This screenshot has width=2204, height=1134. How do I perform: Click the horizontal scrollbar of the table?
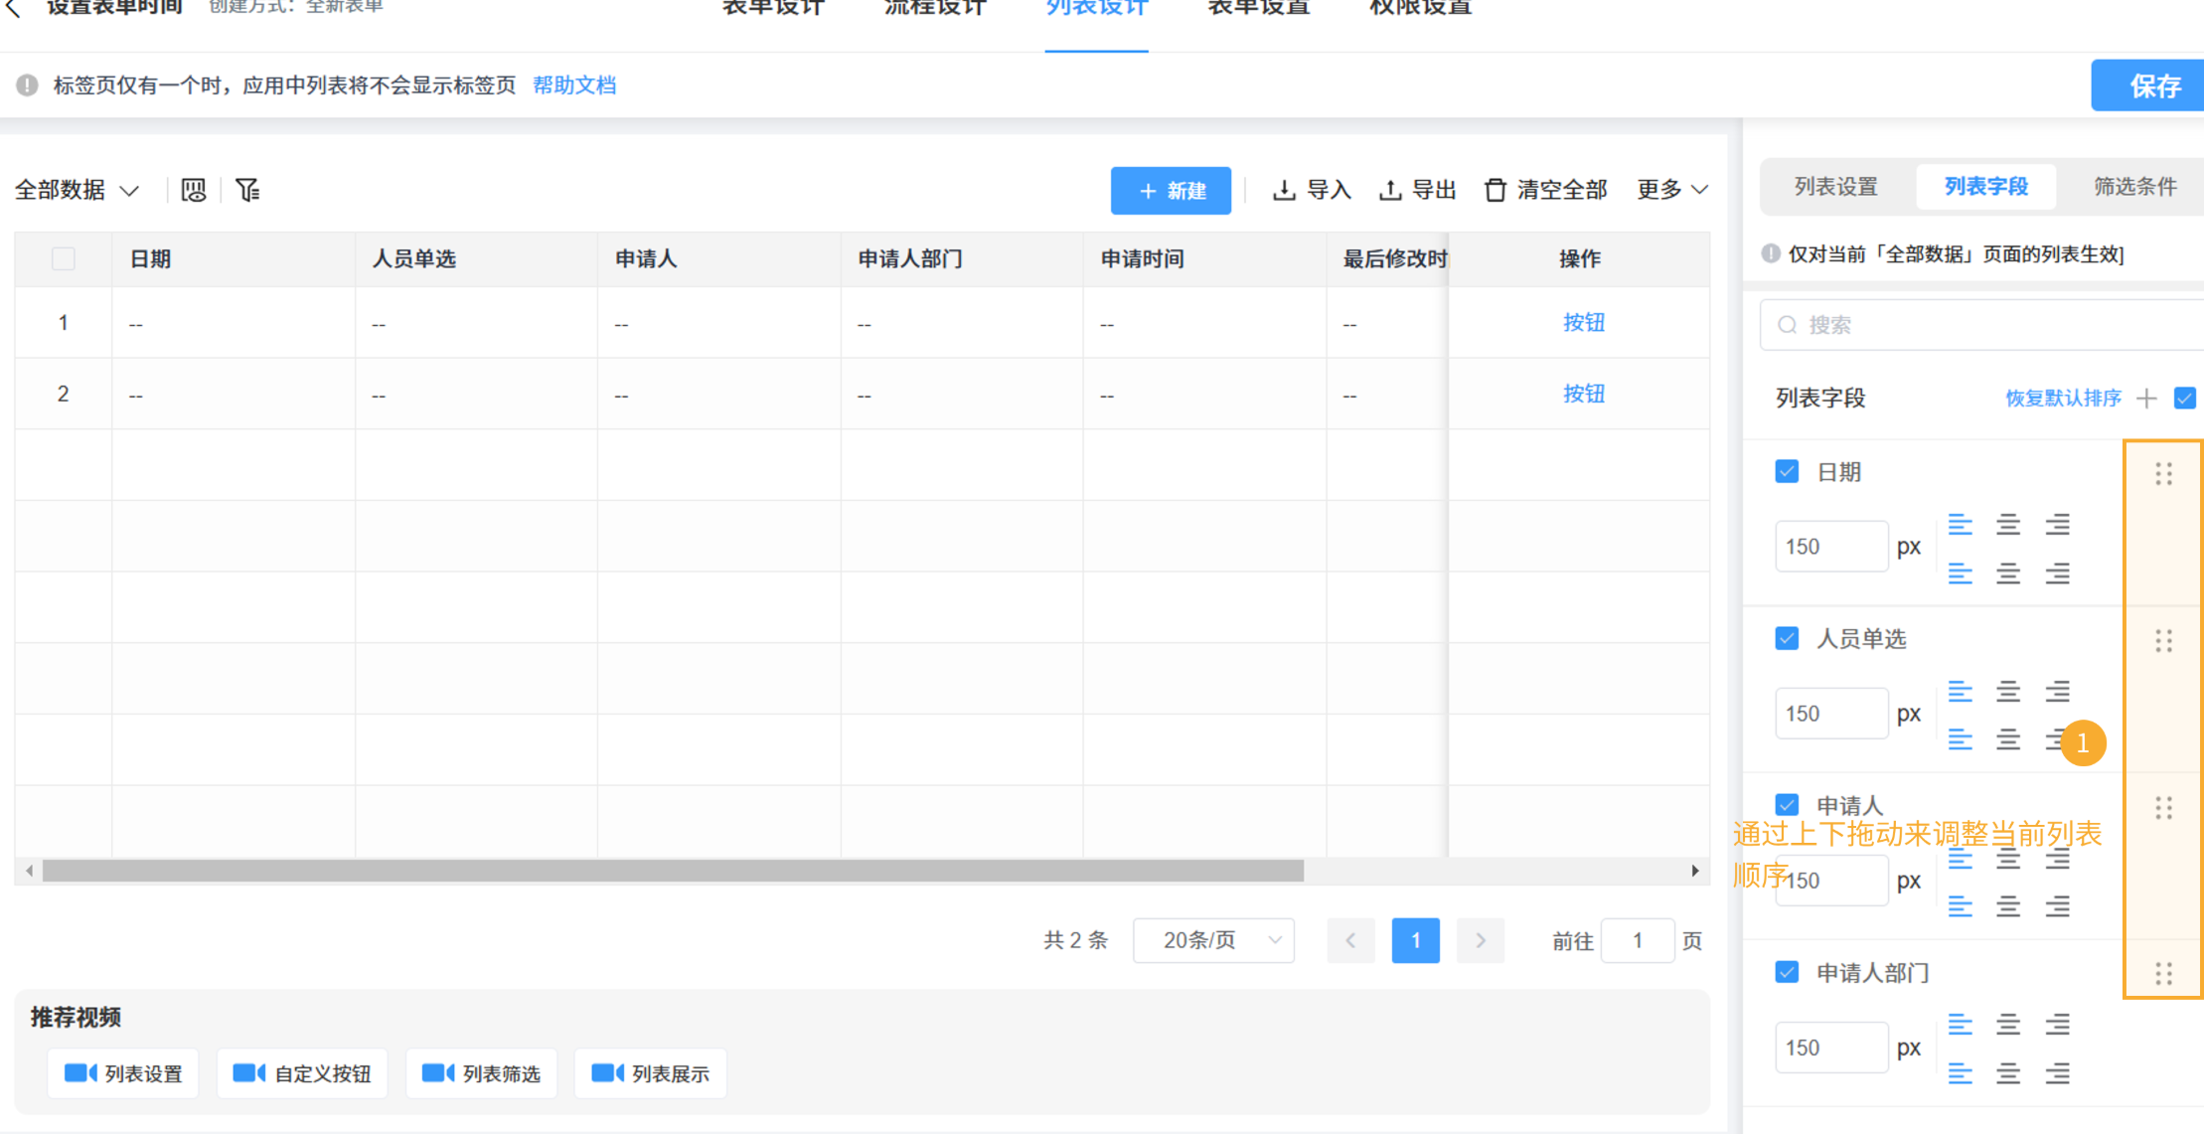[x=673, y=872]
